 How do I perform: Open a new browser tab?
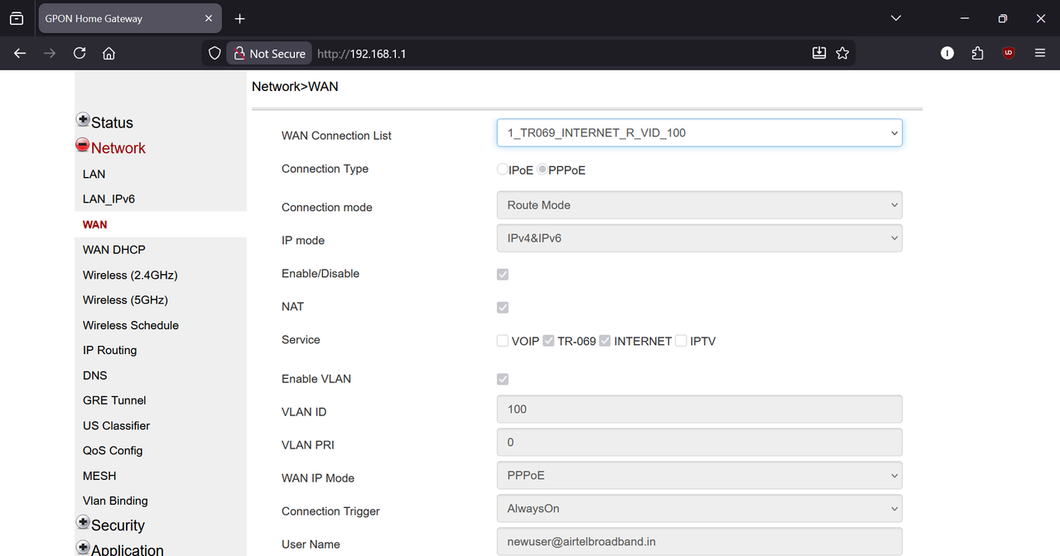pyautogui.click(x=239, y=18)
